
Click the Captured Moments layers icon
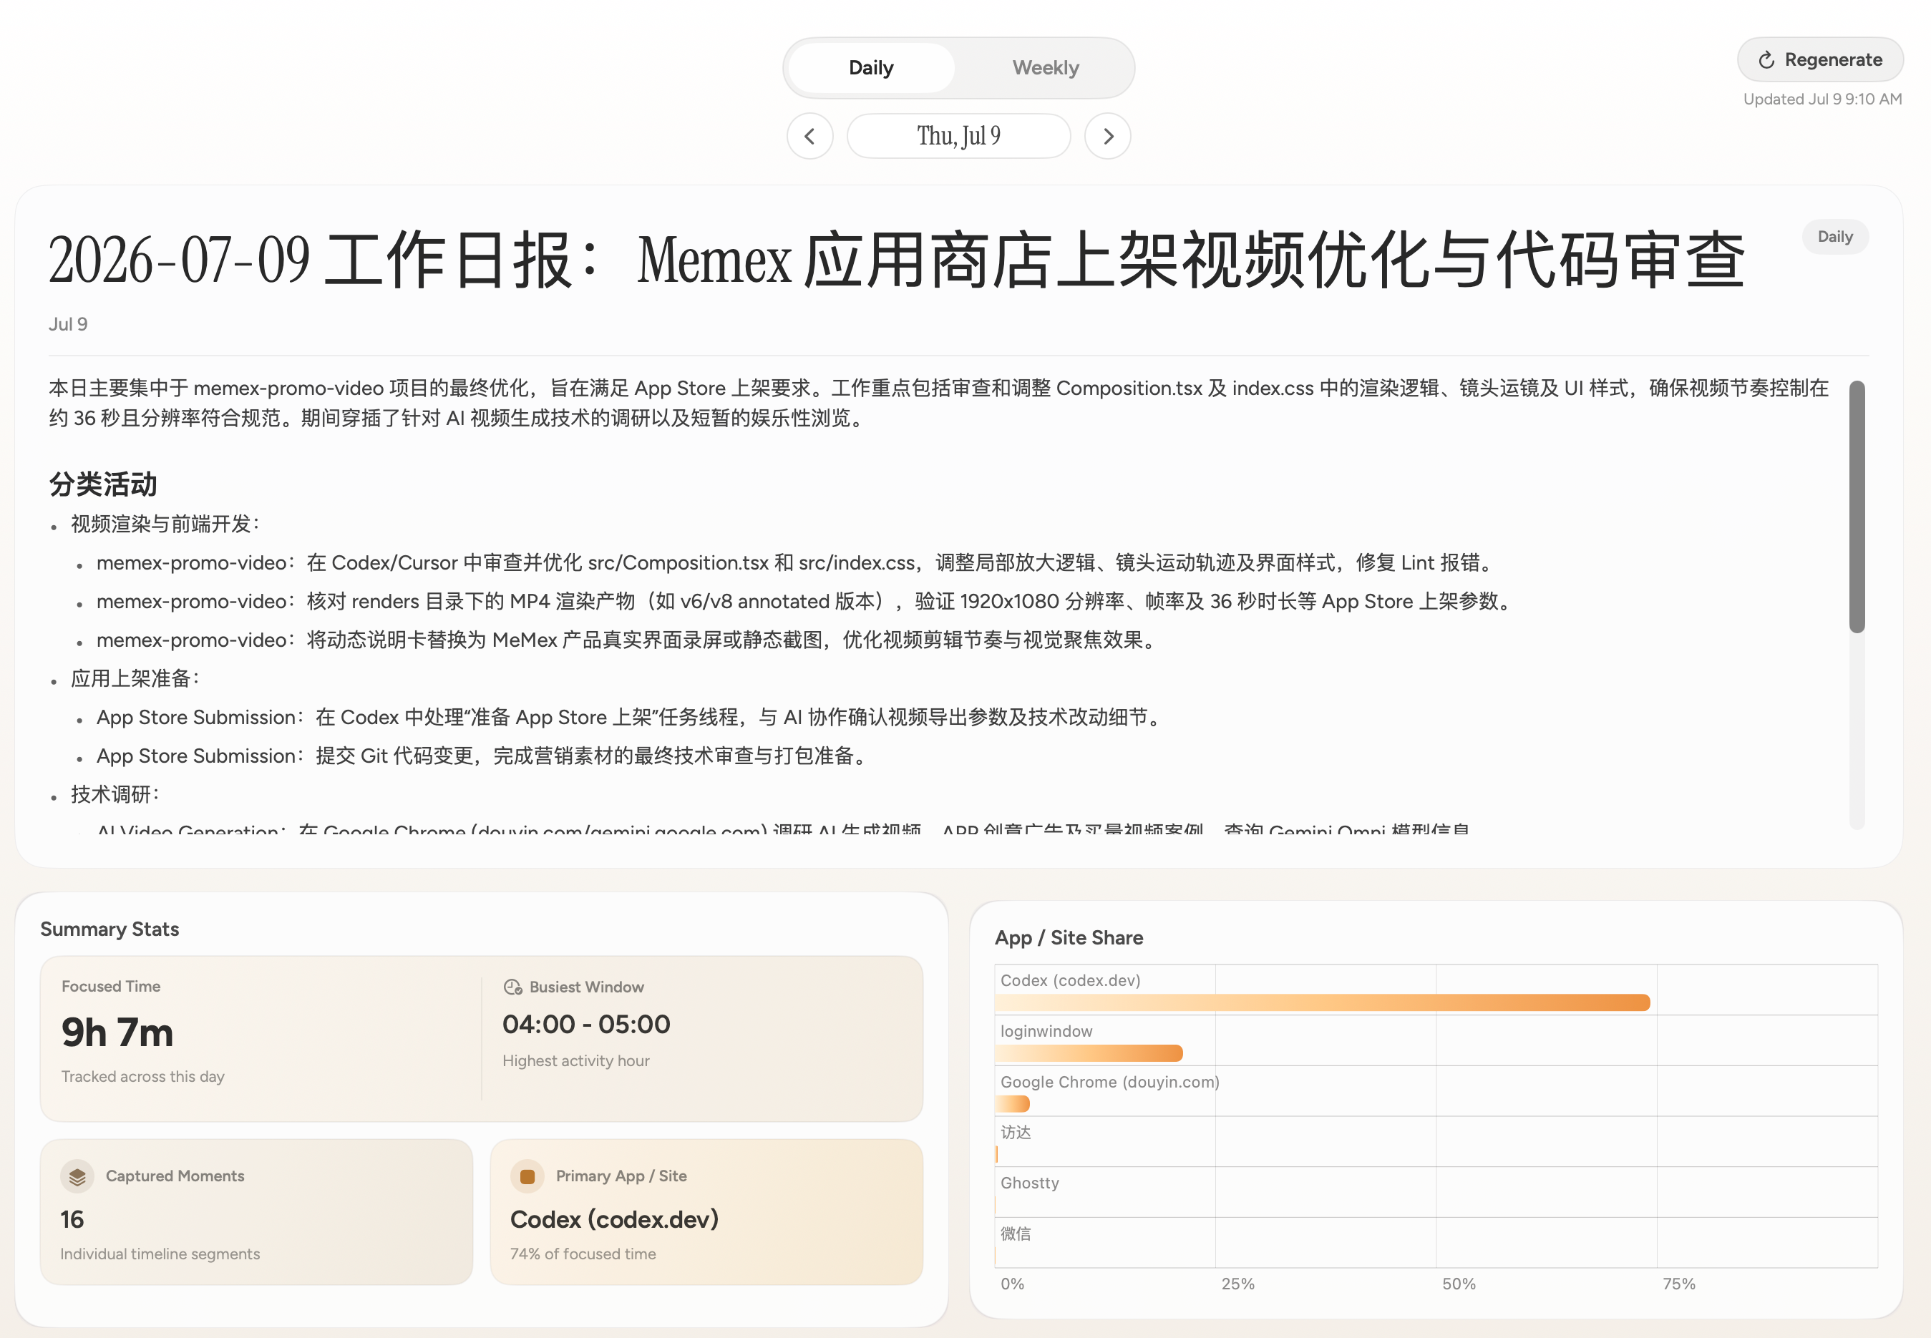(x=77, y=1176)
